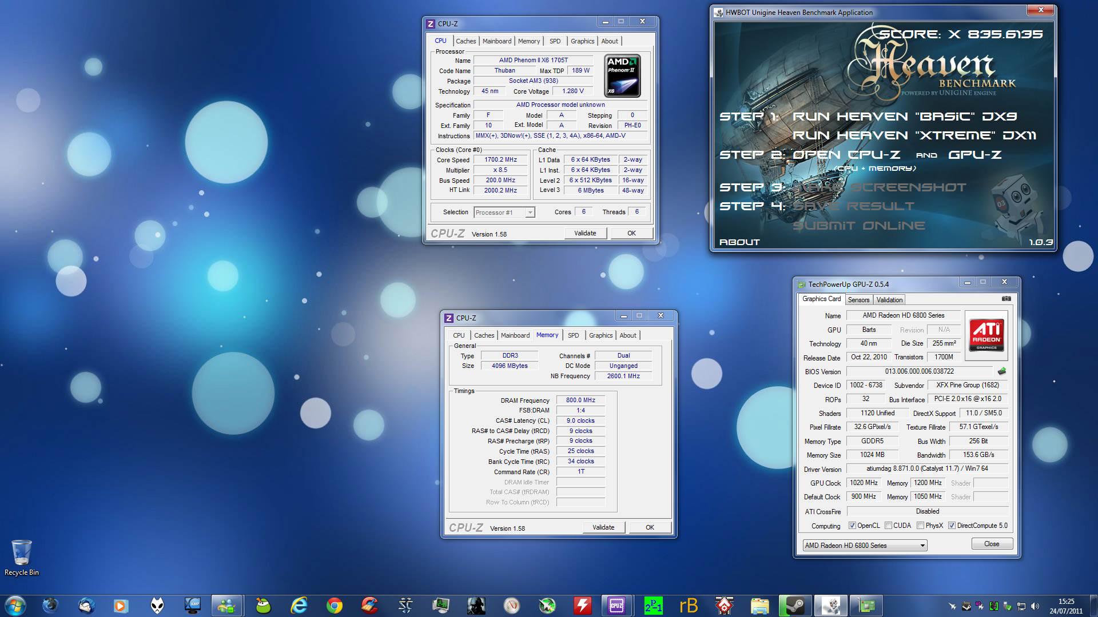Click GPU-Z link in HWBOT step 2
This screenshot has height=617, width=1098.
click(974, 155)
